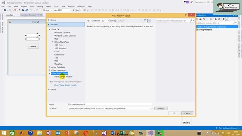Expand the Other Languages node

[50, 70]
